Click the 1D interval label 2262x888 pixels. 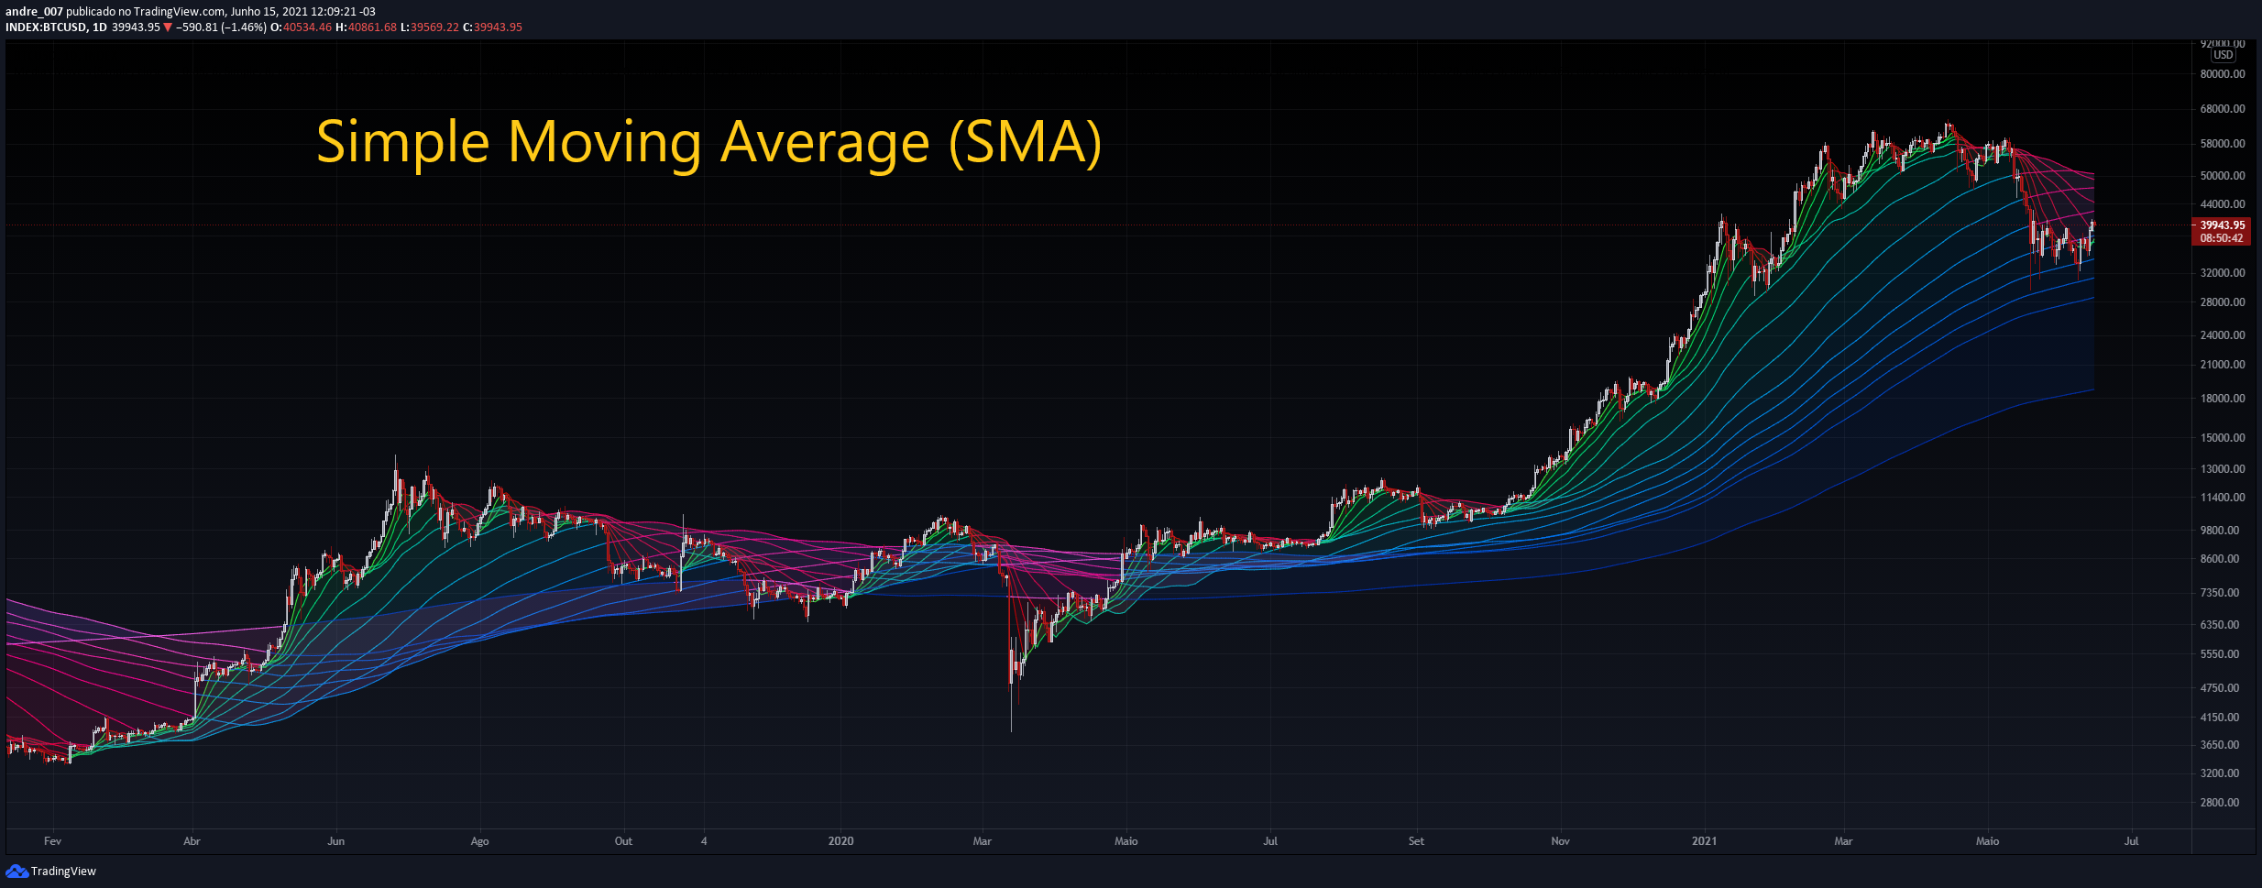100,27
